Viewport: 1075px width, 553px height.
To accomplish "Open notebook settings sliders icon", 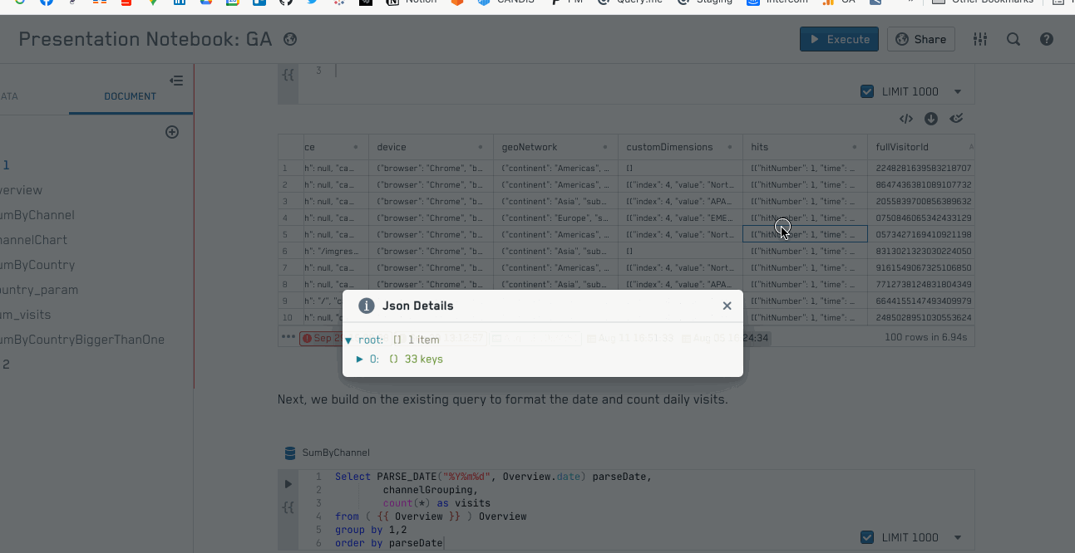I will click(x=980, y=39).
